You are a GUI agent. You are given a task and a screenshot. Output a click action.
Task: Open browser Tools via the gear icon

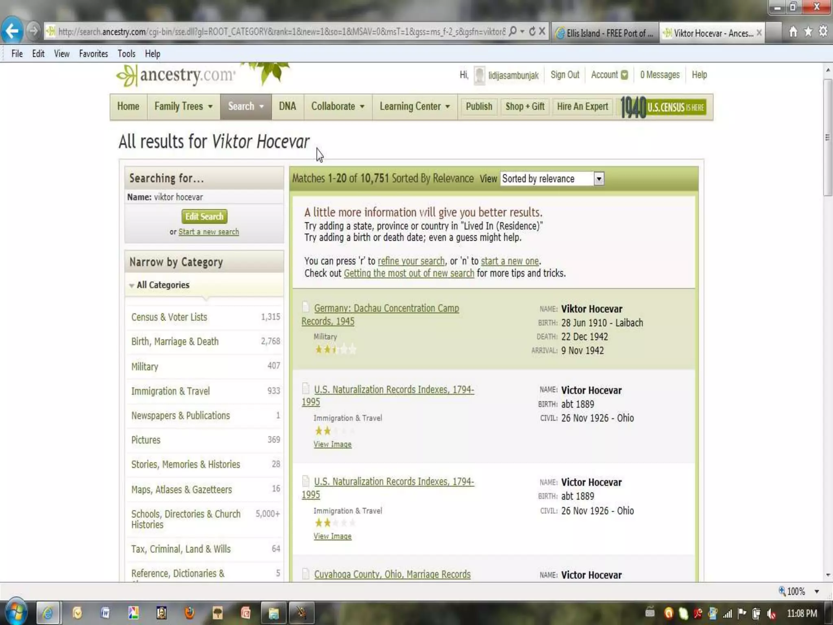click(x=823, y=31)
